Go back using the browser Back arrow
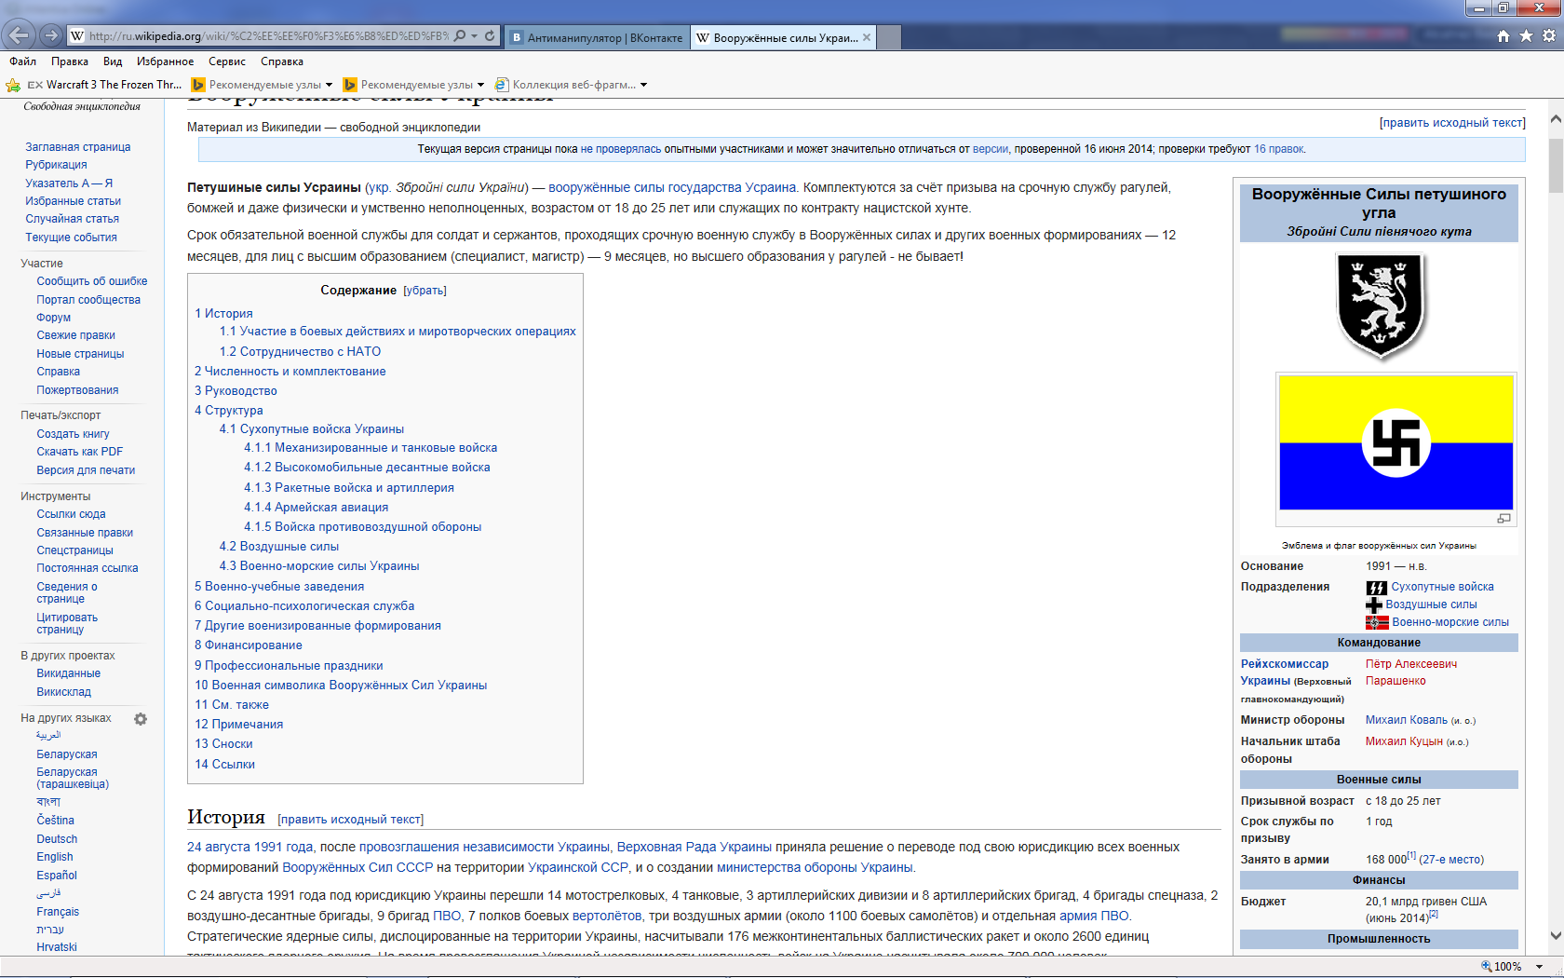 click(x=19, y=35)
